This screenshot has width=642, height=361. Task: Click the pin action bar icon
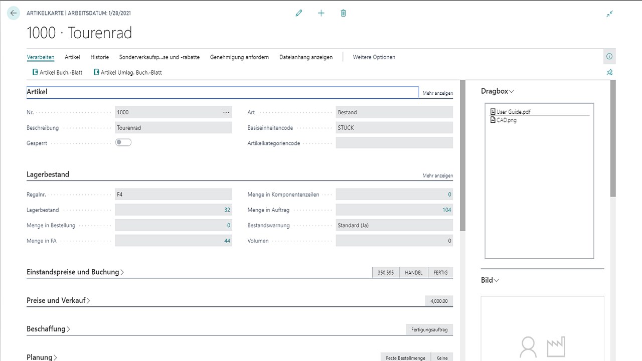click(x=609, y=72)
